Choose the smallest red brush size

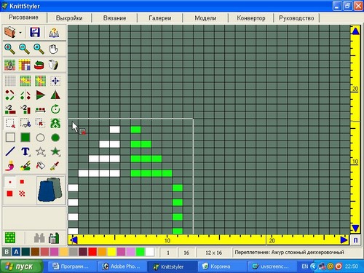(10, 182)
